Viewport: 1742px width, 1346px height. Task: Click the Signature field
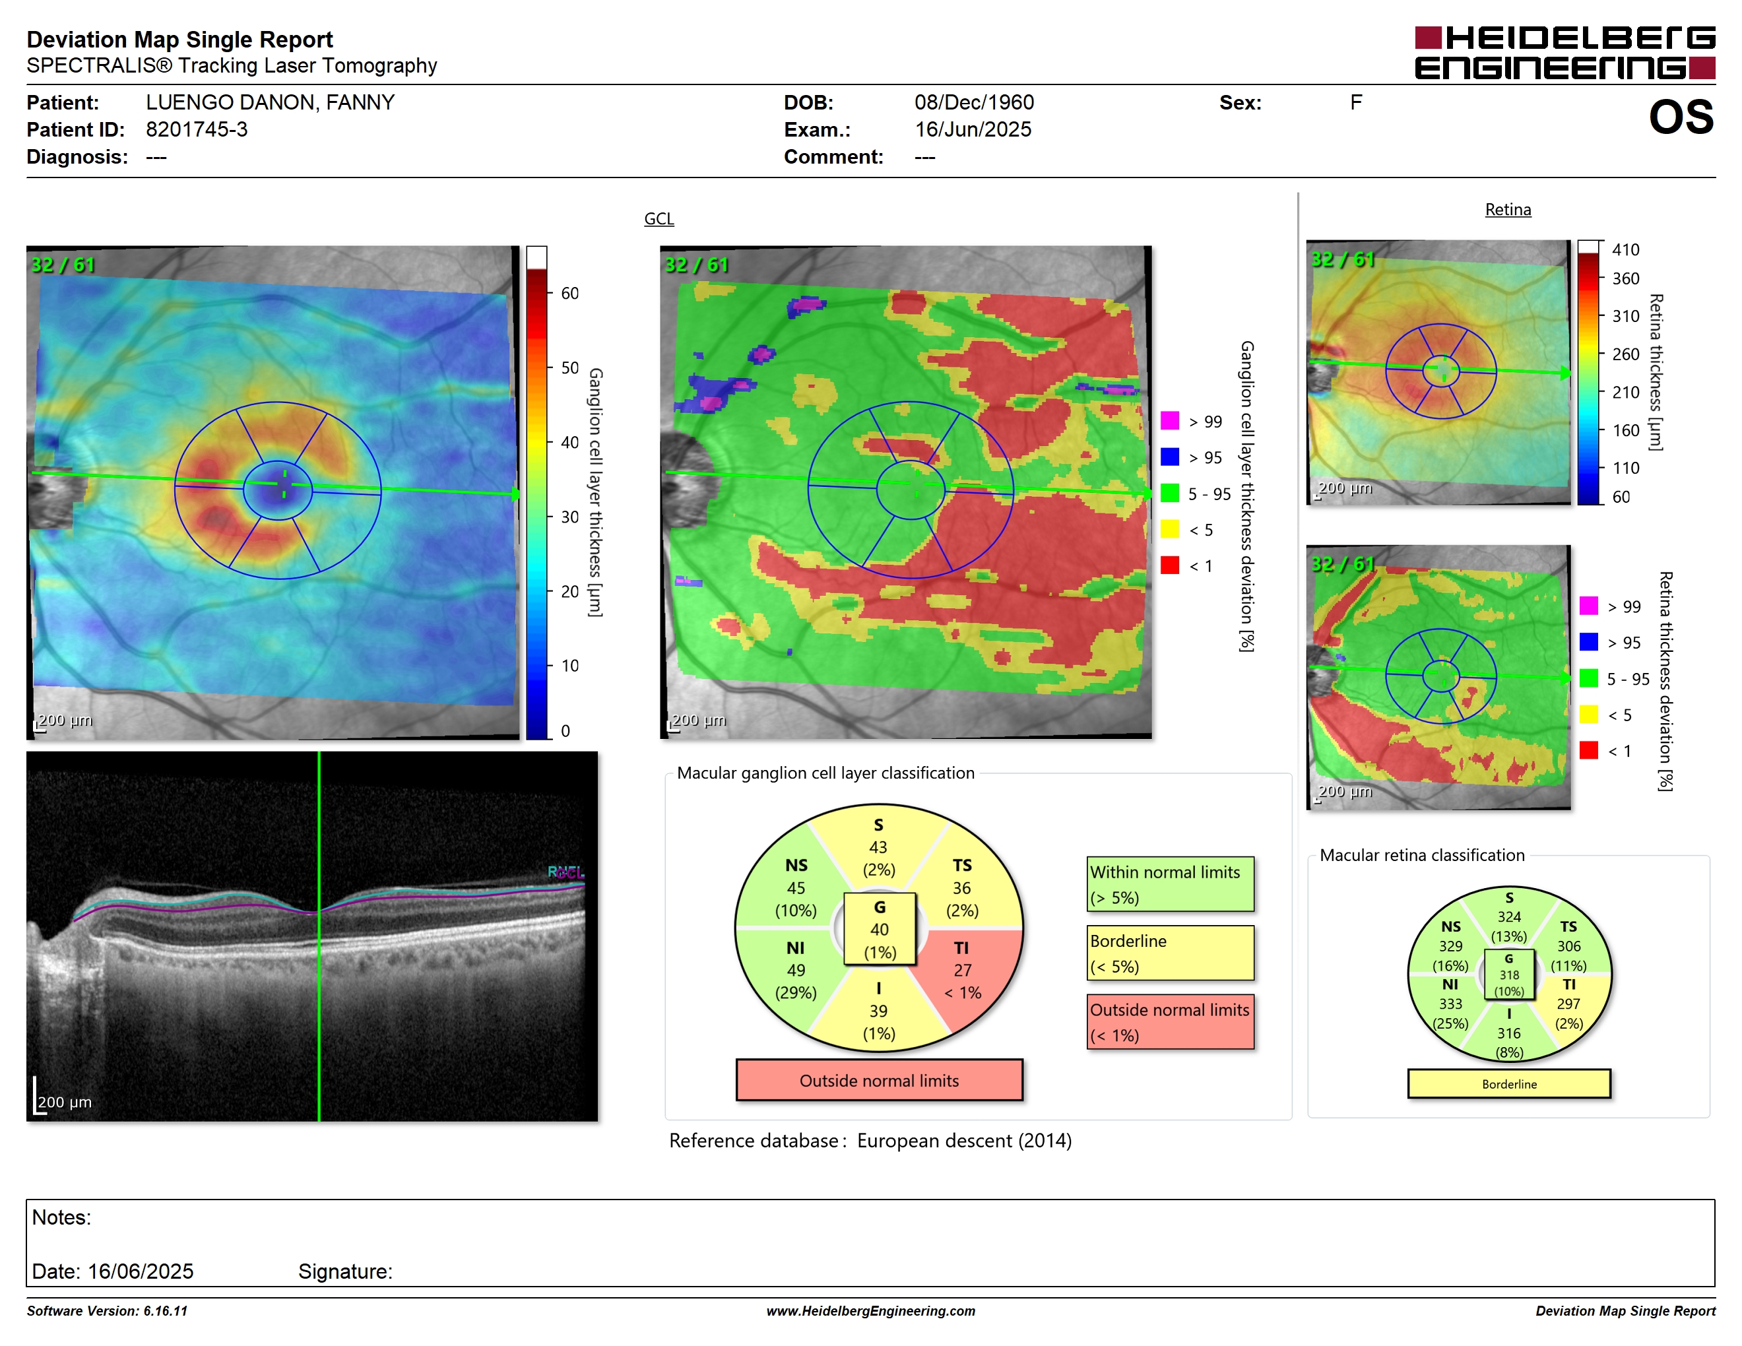click(x=345, y=1271)
